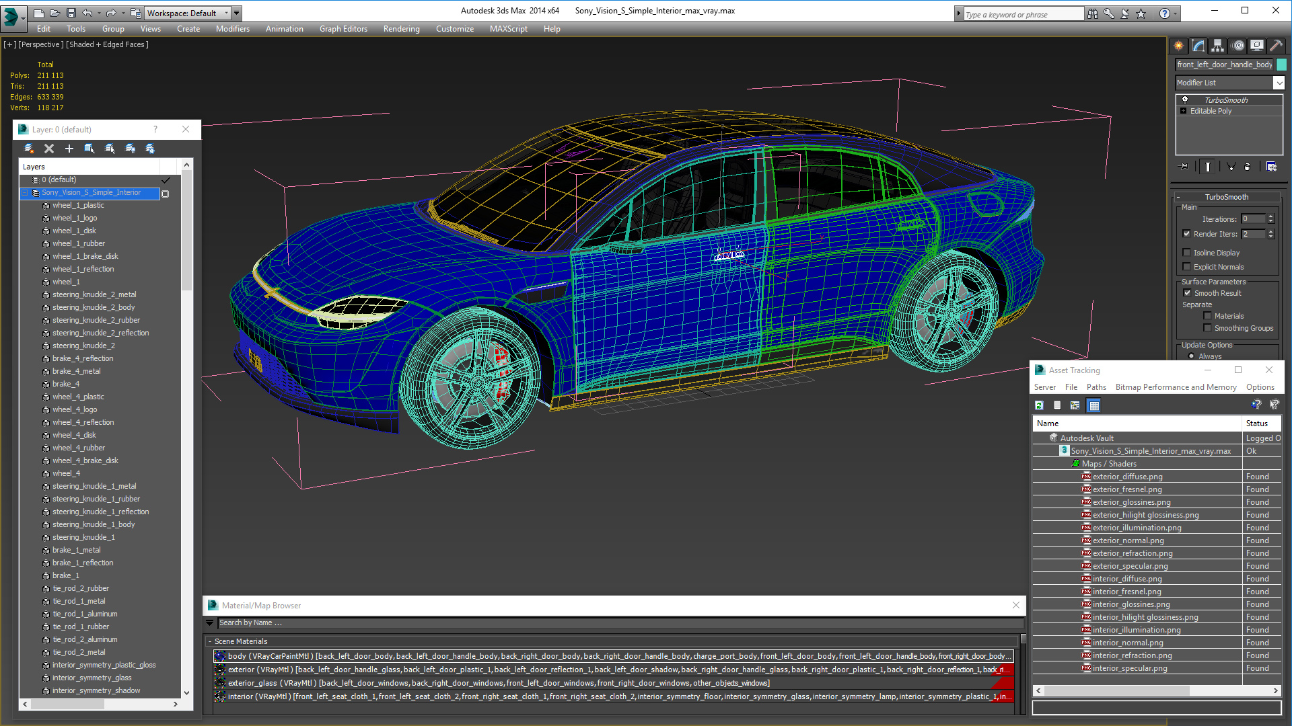This screenshot has width=1292, height=726.
Task: Click the Perspective viewport label
Action: click(41, 44)
